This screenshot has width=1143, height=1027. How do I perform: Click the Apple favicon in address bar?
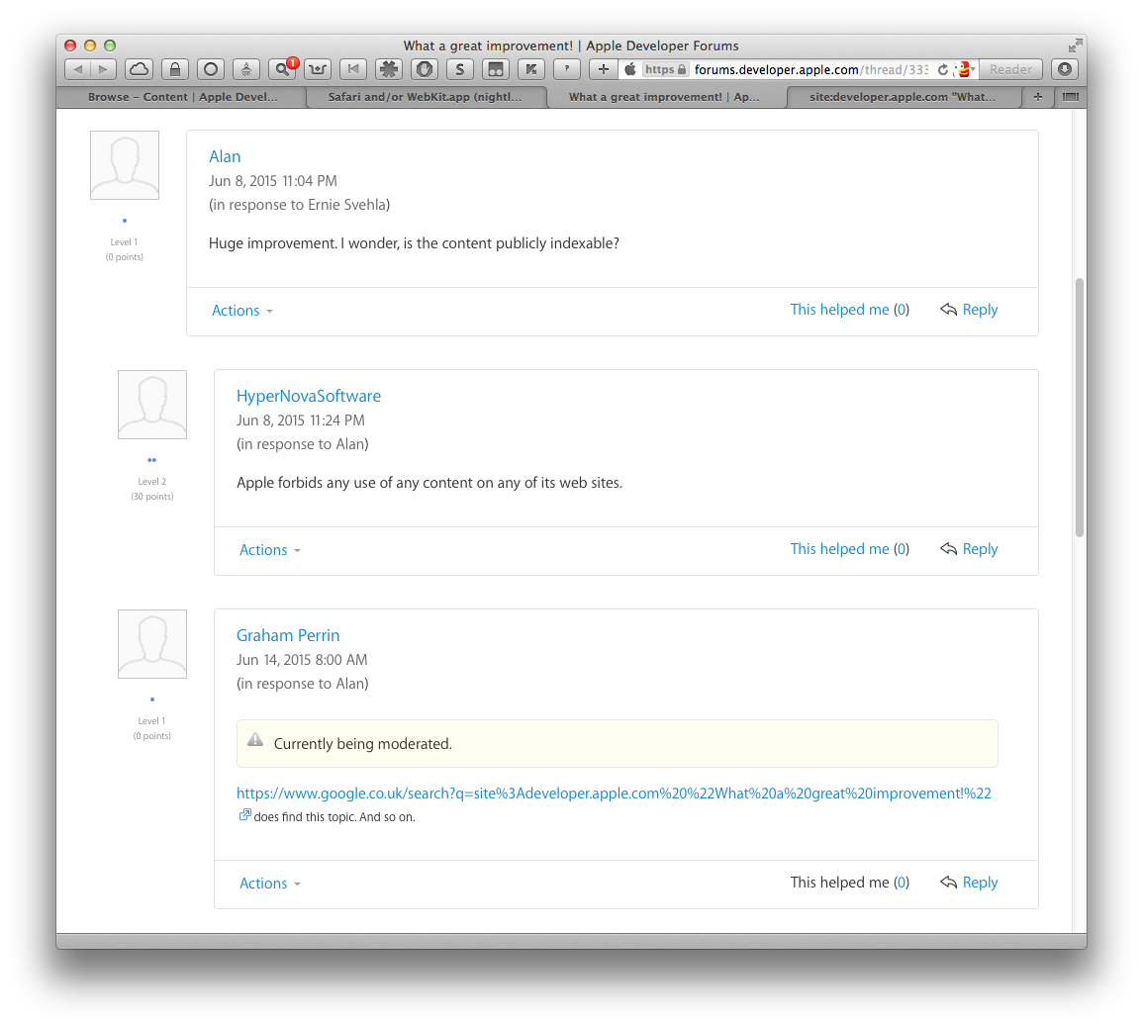tap(630, 69)
